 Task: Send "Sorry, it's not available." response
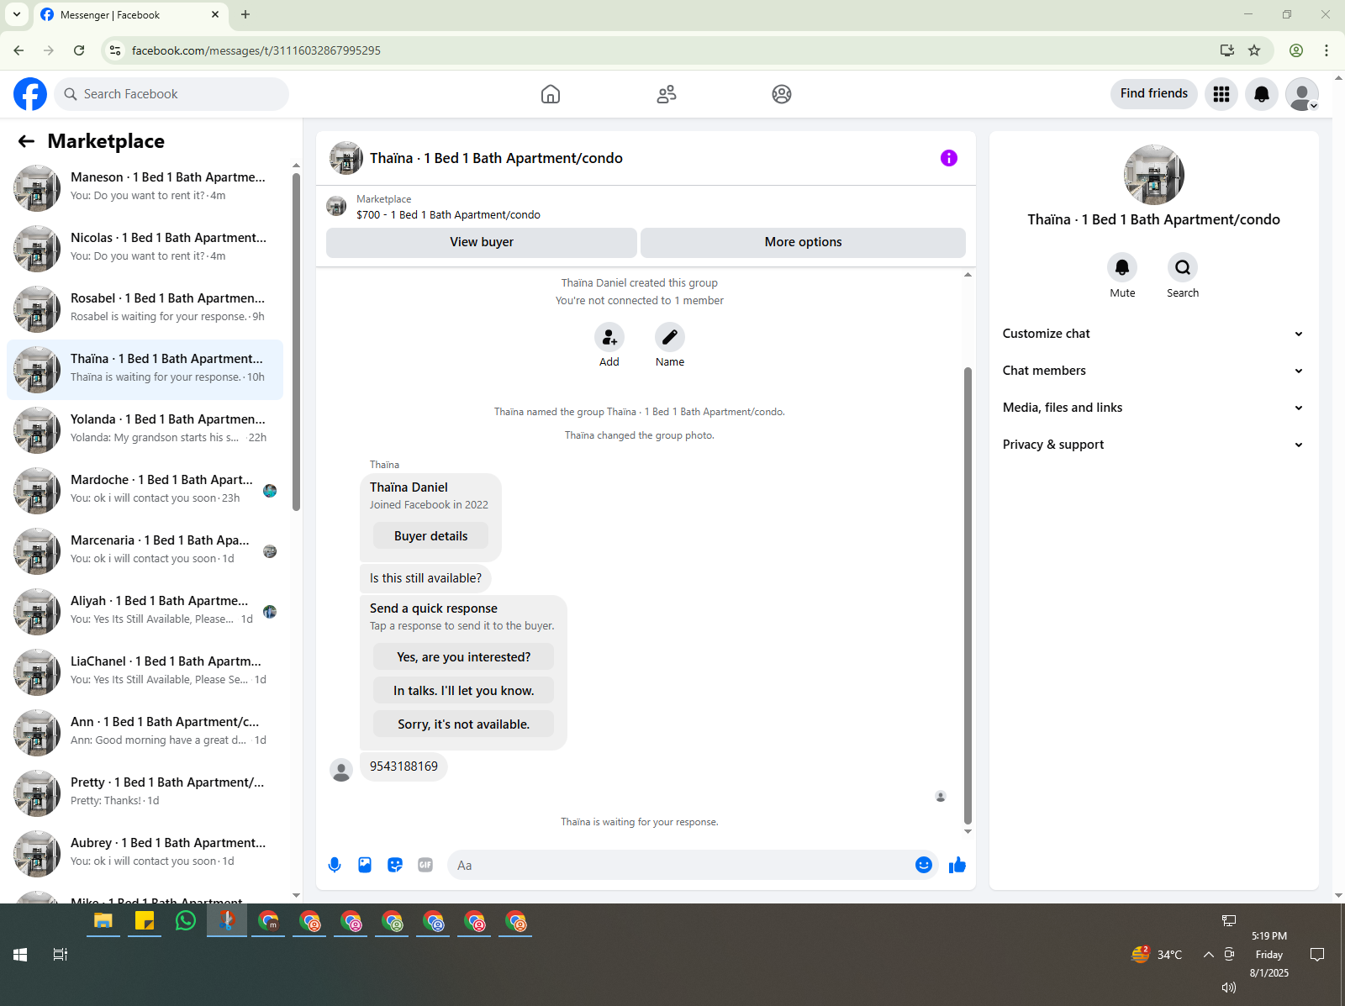point(463,724)
